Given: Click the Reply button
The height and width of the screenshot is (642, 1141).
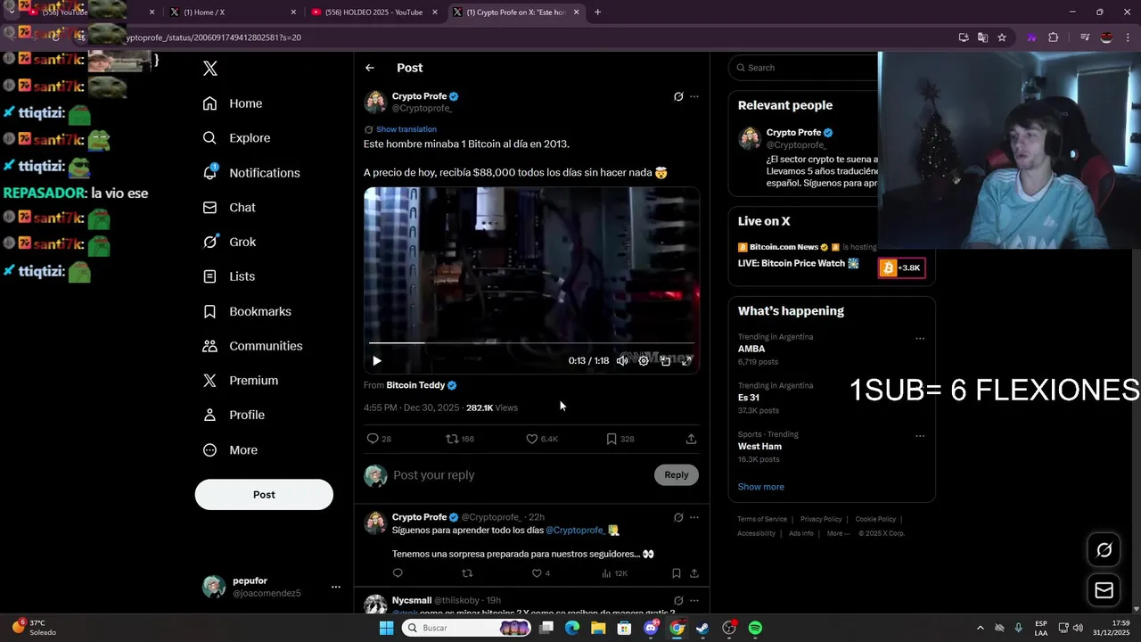Looking at the screenshot, I should (677, 475).
